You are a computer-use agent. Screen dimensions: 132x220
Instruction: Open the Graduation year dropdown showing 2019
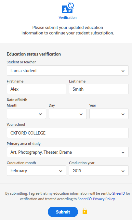99,171
